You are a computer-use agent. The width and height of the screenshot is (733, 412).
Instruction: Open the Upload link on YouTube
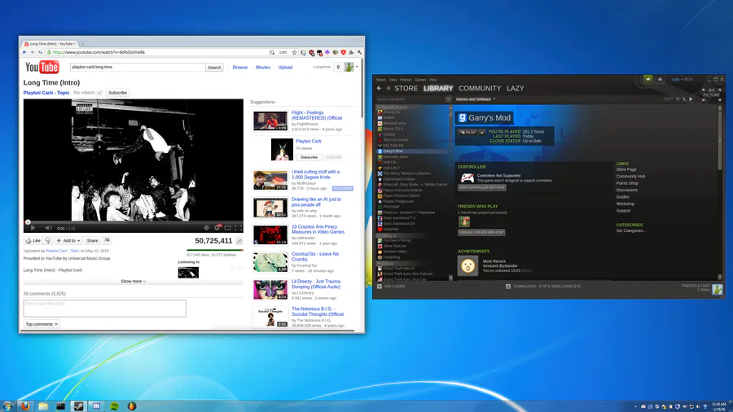pos(285,68)
